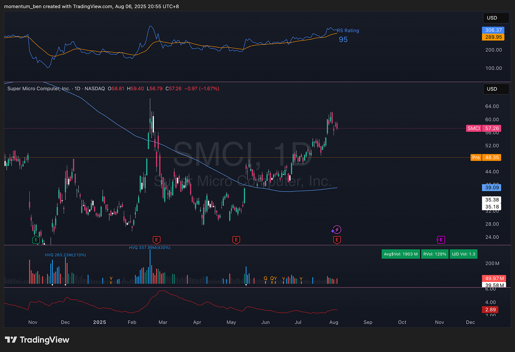Click the close value C57.26
Viewport: 515px width, 352px height.
coord(173,88)
